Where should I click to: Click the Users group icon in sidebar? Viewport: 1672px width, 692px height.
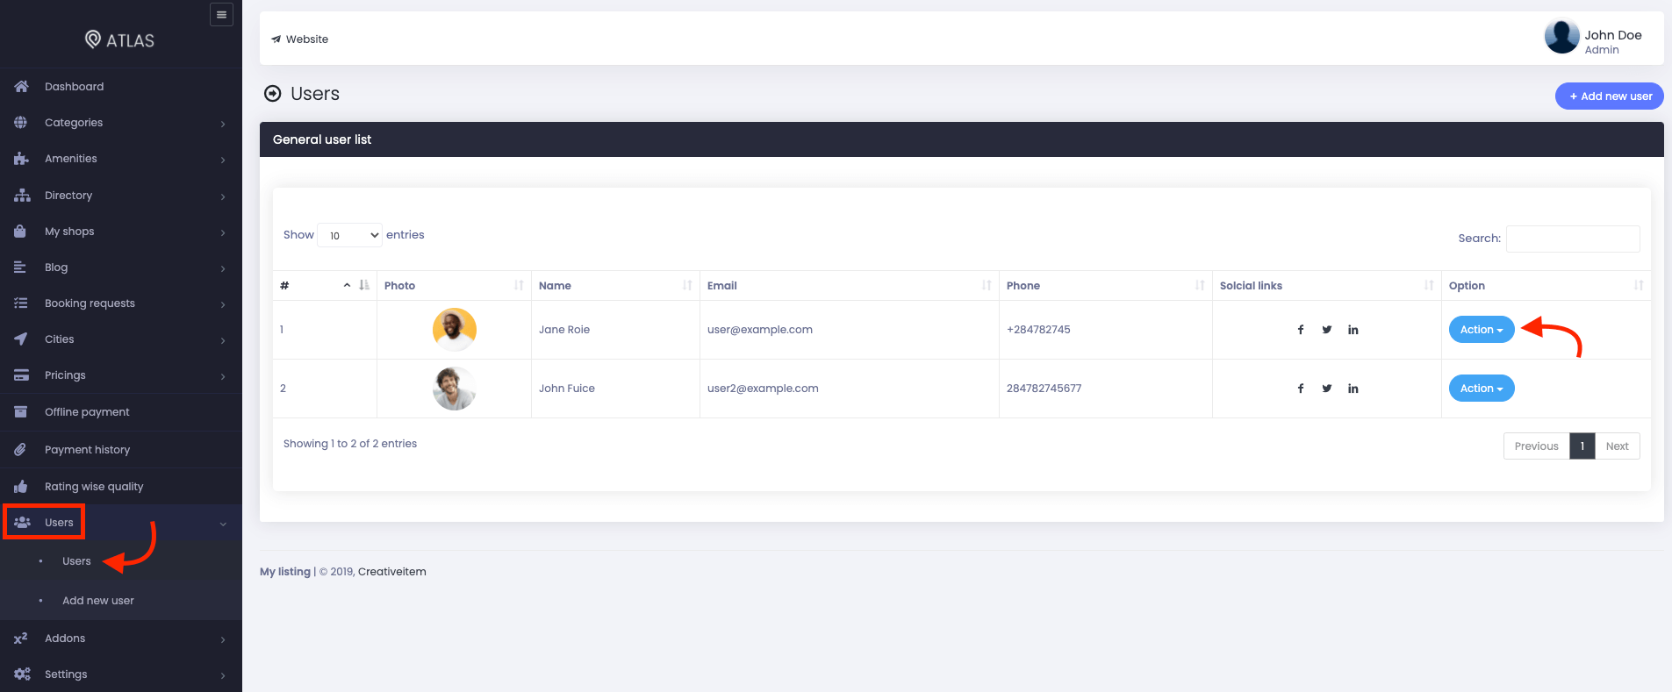(x=22, y=522)
